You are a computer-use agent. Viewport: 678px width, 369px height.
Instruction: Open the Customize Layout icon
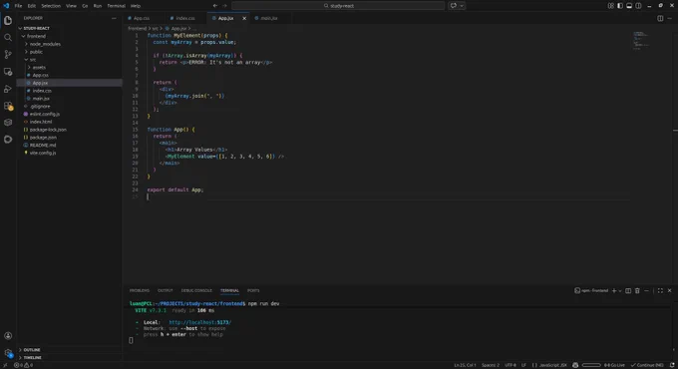tap(610, 6)
